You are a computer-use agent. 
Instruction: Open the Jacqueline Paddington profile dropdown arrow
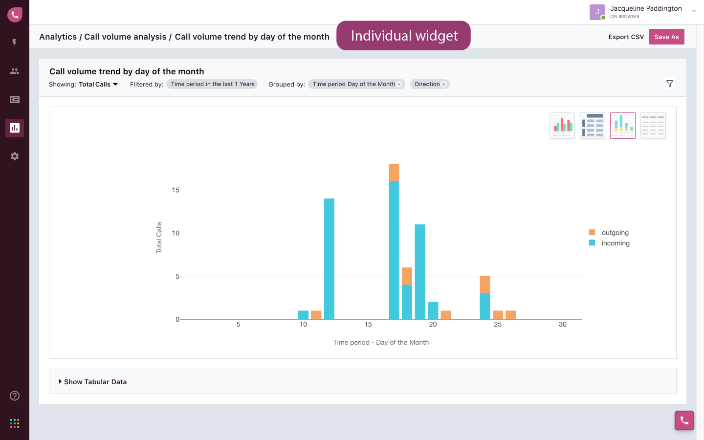point(694,11)
